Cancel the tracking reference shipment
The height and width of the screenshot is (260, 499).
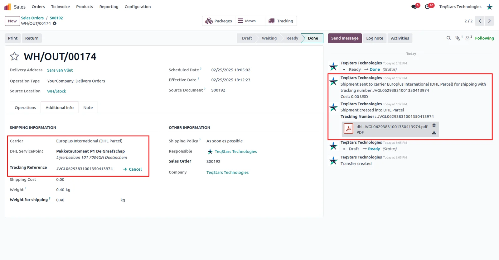tap(132, 169)
